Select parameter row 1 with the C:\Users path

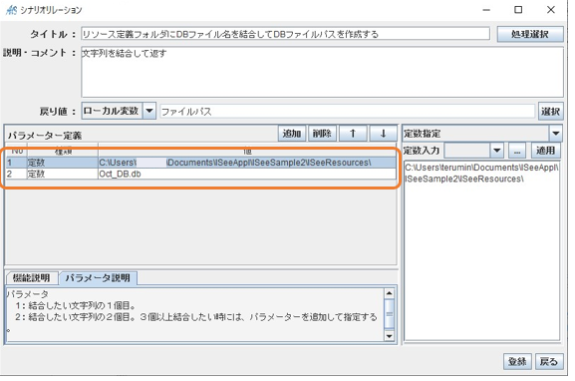201,163
